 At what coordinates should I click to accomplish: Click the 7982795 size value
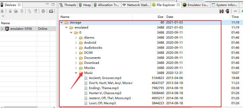pyautogui.click(x=158, y=88)
